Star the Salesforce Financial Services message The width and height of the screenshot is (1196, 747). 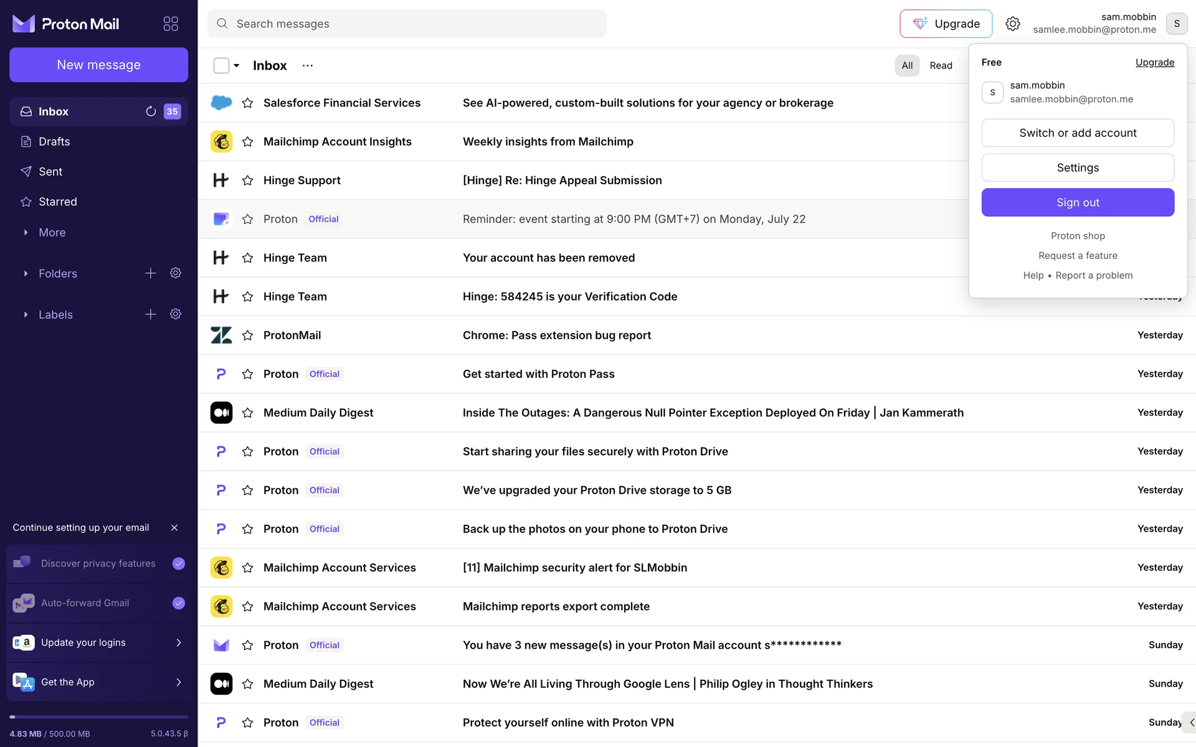point(247,103)
